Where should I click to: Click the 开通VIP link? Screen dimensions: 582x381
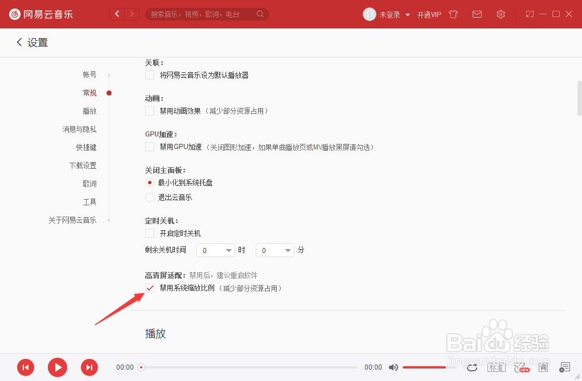coord(429,14)
